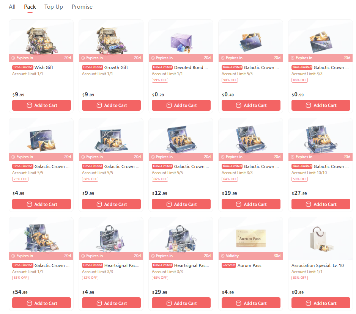Add the Wish Gift to cart

click(41, 105)
